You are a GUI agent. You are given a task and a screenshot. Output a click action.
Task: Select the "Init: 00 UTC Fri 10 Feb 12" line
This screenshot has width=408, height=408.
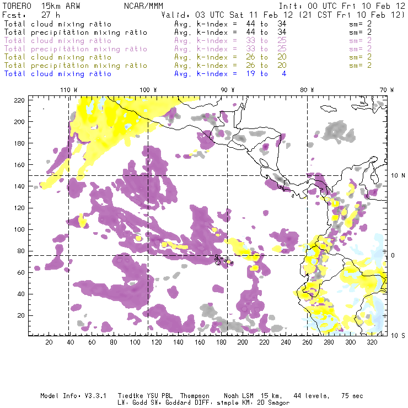[342, 6]
